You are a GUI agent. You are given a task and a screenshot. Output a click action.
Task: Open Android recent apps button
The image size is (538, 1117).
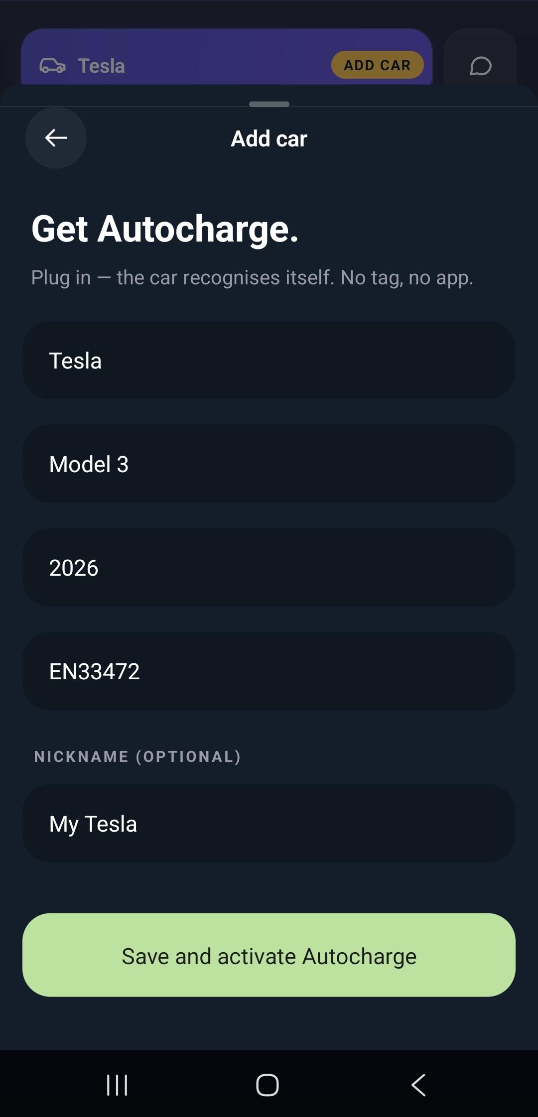click(x=118, y=1085)
